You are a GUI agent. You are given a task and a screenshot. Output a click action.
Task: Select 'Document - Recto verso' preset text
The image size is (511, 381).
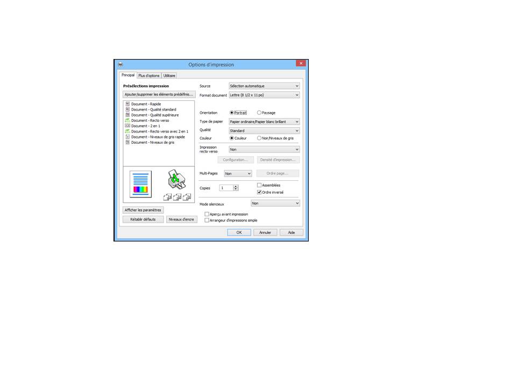[150, 120]
